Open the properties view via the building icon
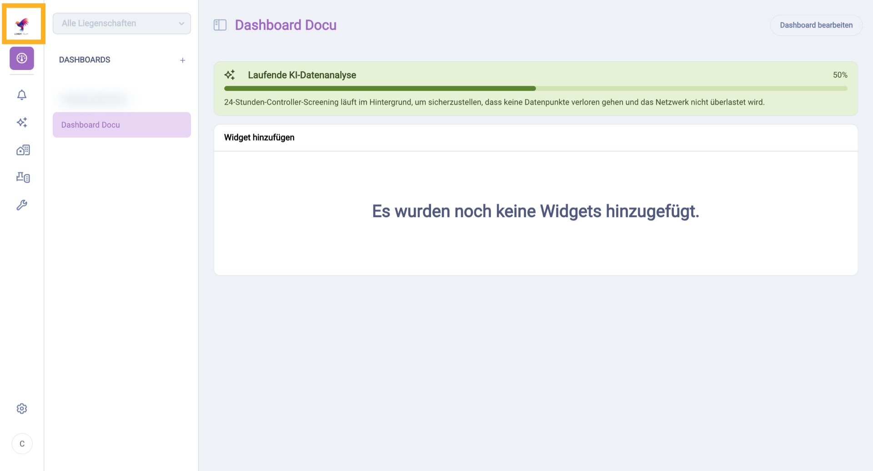The image size is (873, 471). pos(21,150)
